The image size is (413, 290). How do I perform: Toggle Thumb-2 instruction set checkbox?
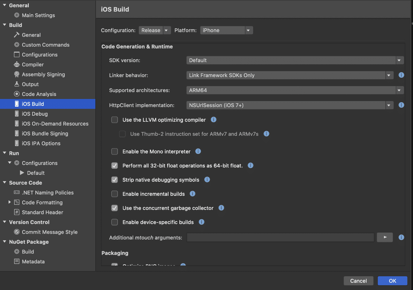coord(122,134)
